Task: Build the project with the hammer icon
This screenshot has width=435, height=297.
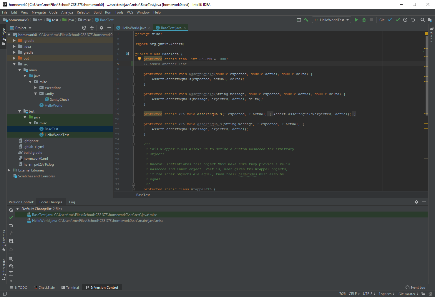Action: 306,20
